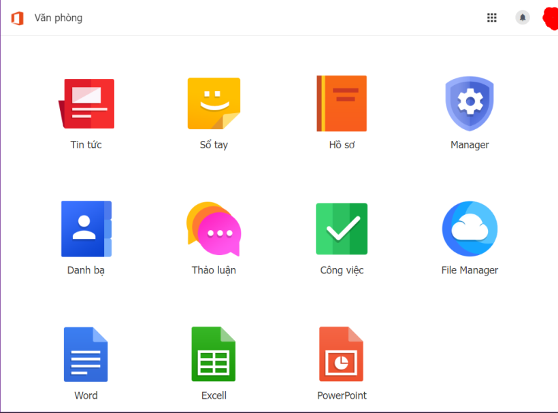Open the File Manager cloud icon
Image resolution: width=558 pixels, height=413 pixels.
pyautogui.click(x=470, y=229)
